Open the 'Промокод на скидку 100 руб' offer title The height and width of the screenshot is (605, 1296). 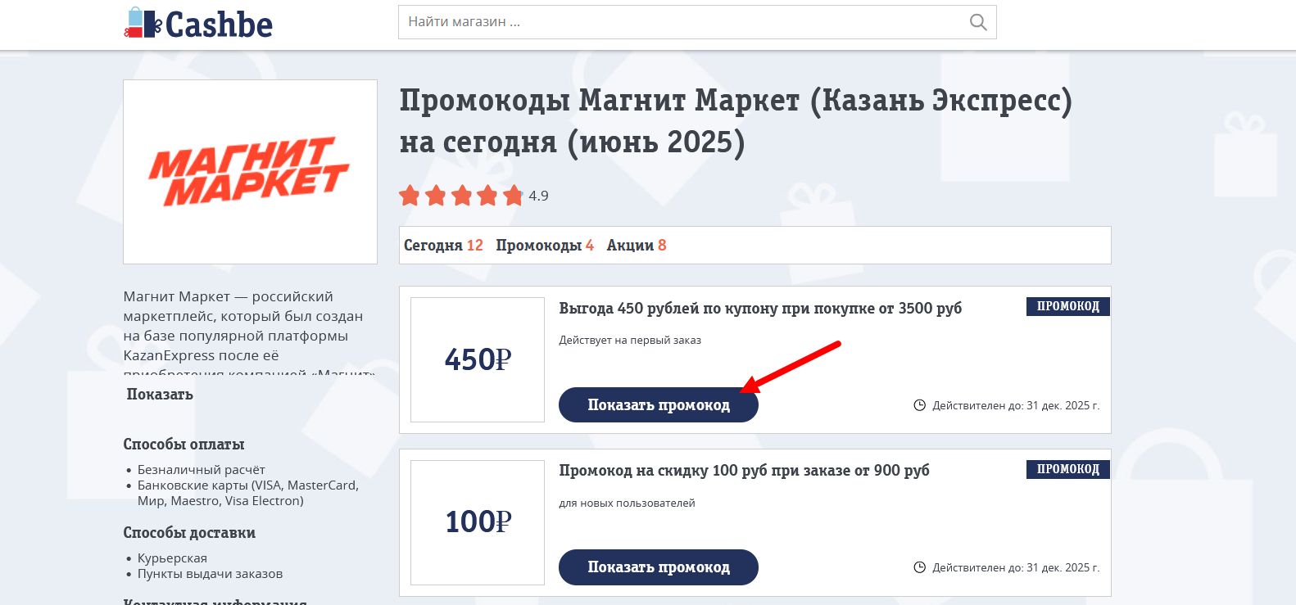(744, 471)
